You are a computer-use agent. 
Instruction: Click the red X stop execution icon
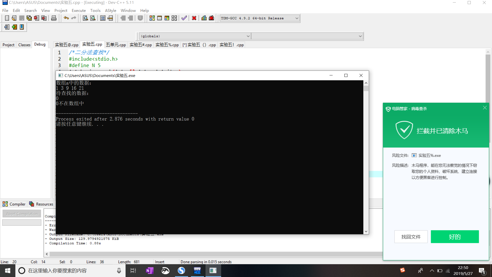click(x=194, y=18)
